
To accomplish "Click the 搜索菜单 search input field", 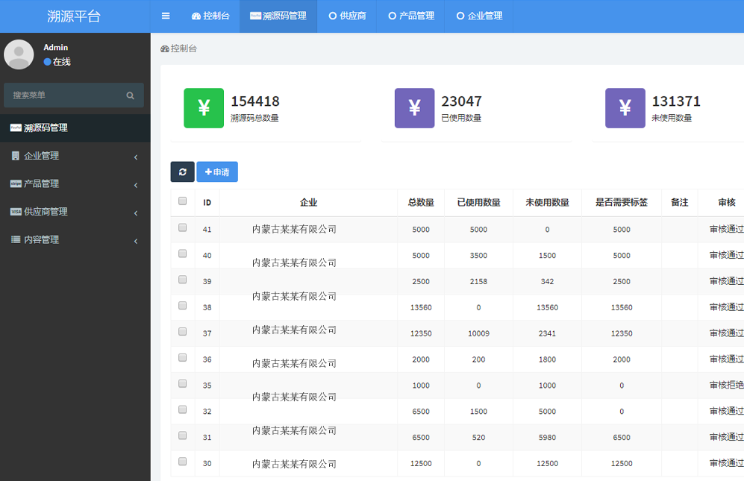I will (x=63, y=95).
